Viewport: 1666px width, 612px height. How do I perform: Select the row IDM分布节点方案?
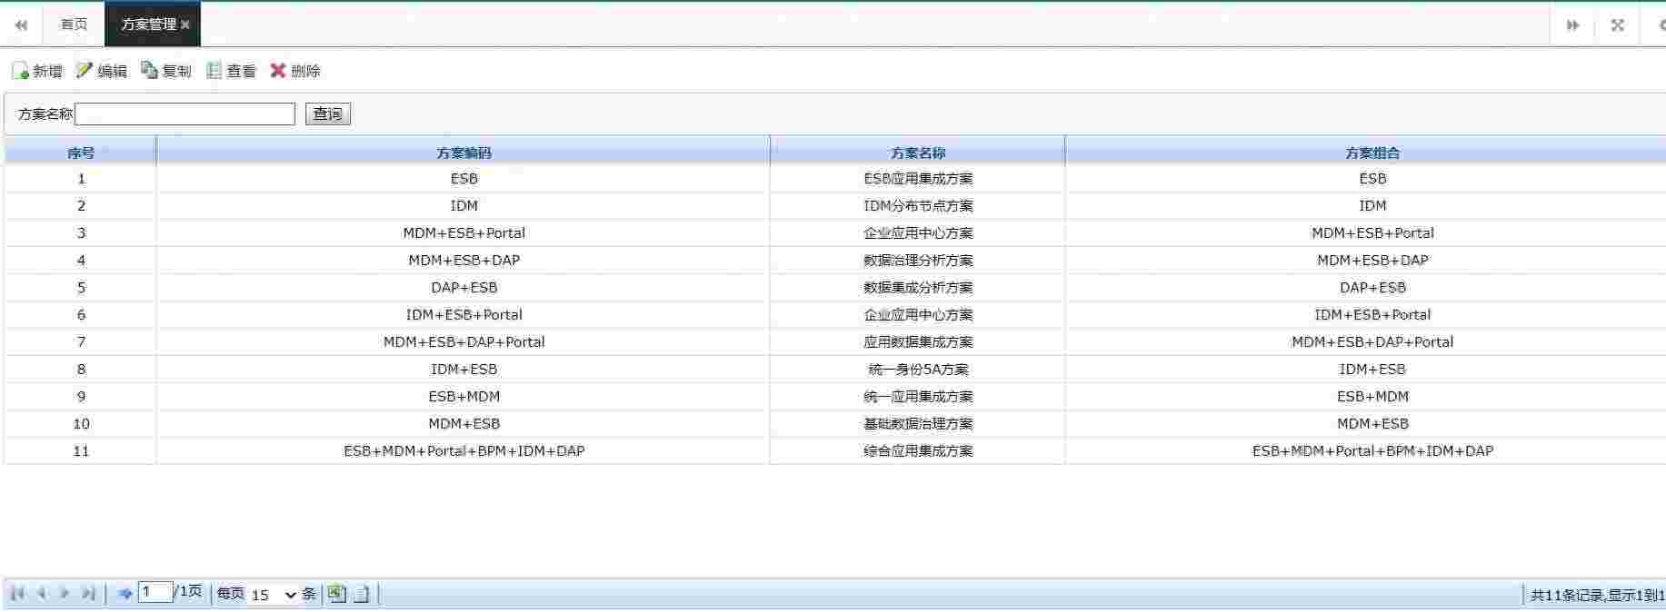pyautogui.click(x=918, y=206)
